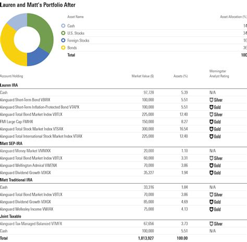Screen dimensions: 247x242
Task: Click the 'Asset Allocation (%)' column header
Action: coord(233,17)
